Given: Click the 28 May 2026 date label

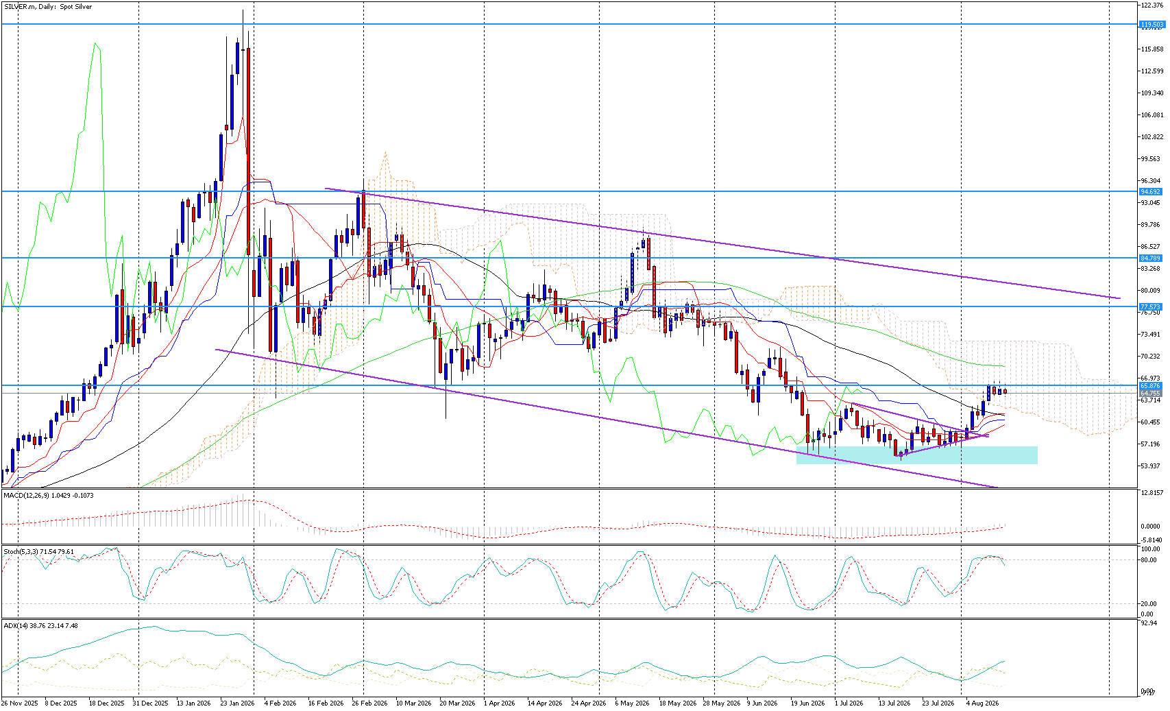Looking at the screenshot, I should (721, 703).
